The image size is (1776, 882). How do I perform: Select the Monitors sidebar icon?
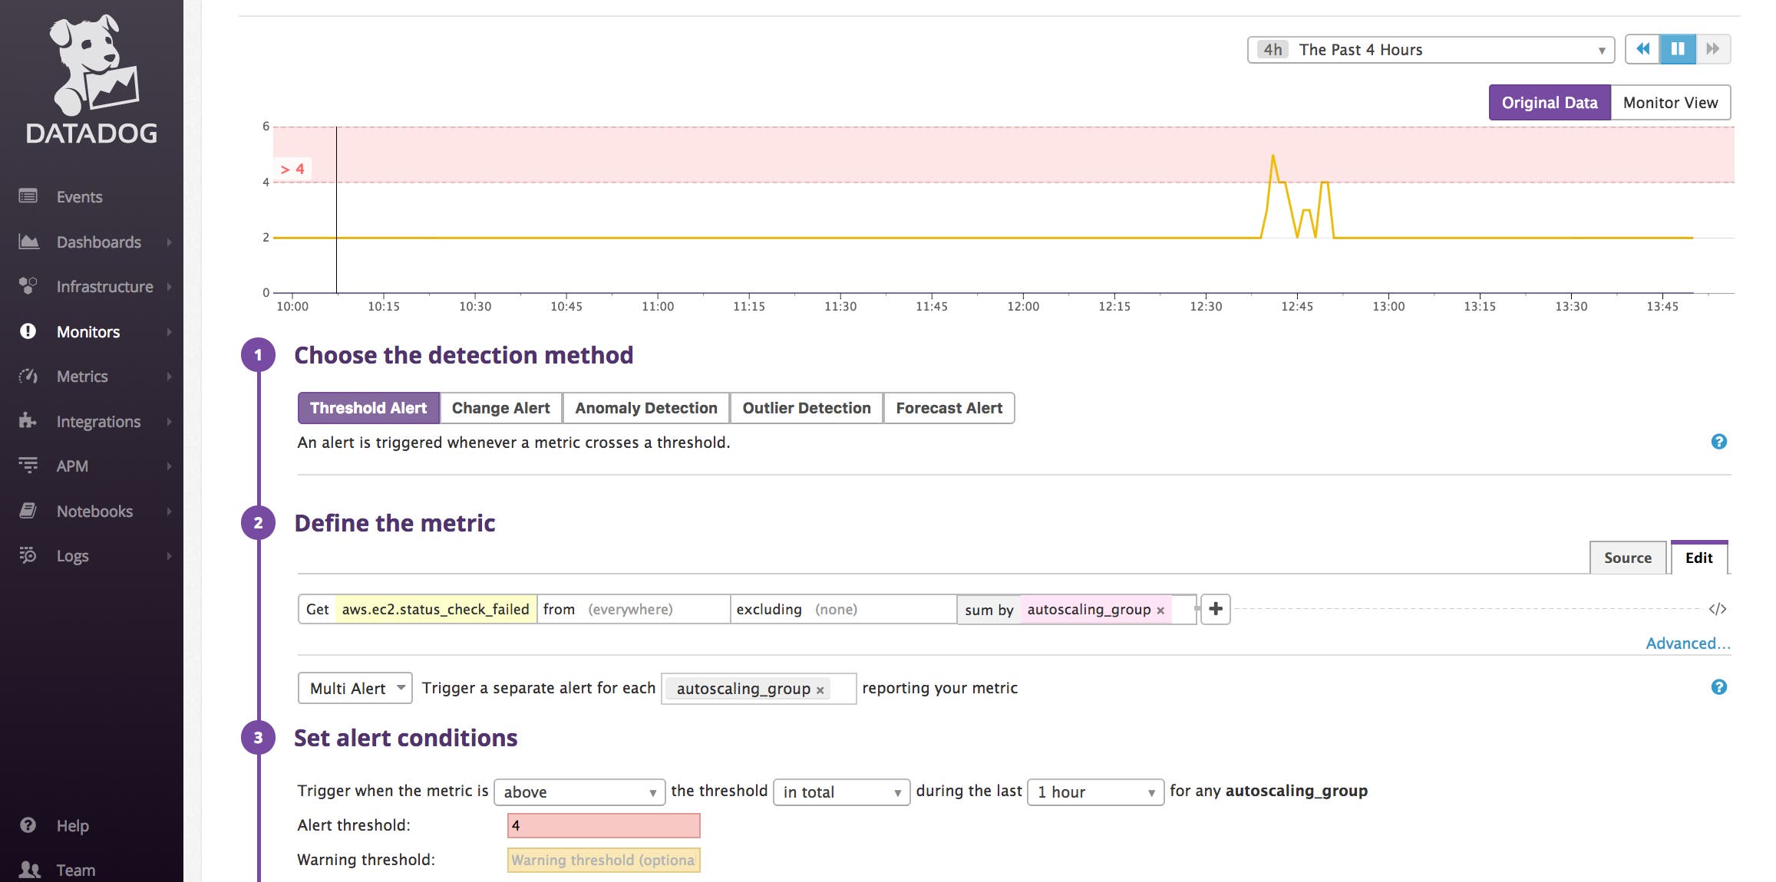[28, 331]
